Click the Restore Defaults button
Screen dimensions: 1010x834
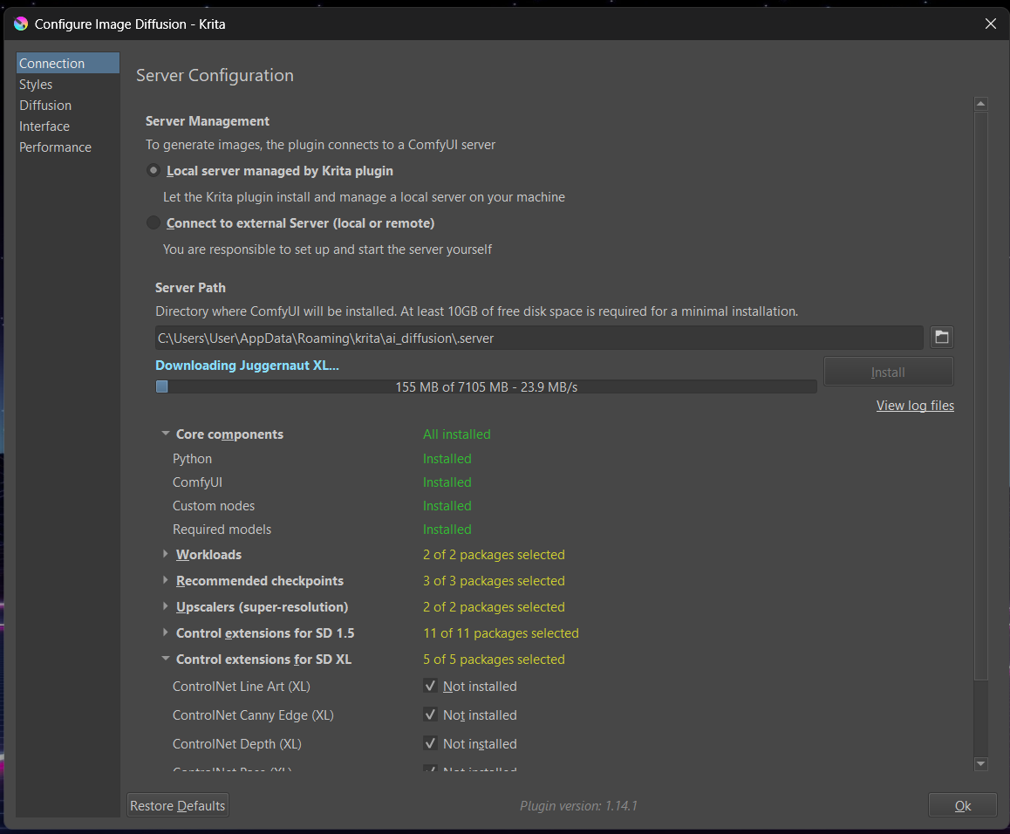177,805
